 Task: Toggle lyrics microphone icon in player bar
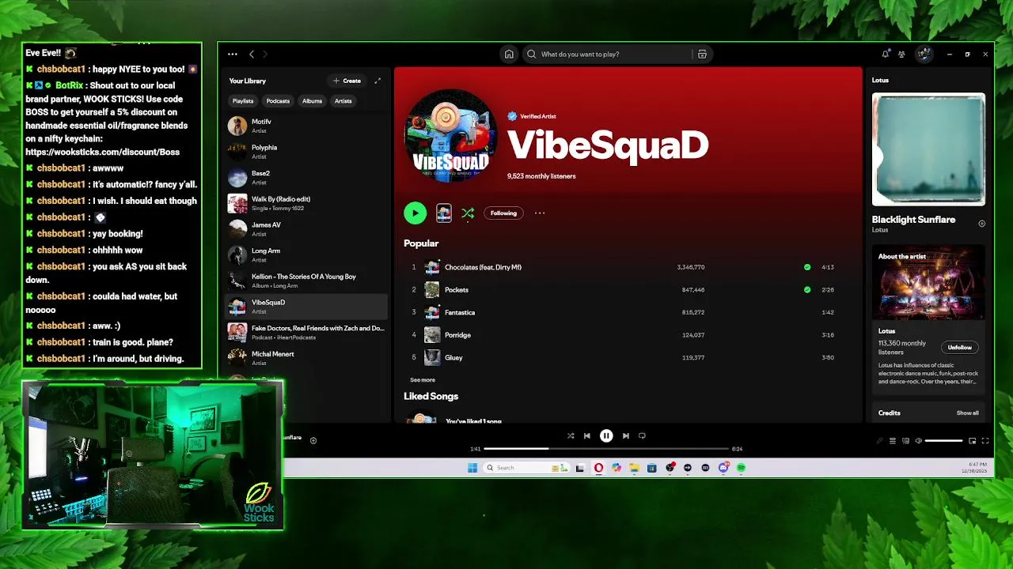tap(879, 441)
